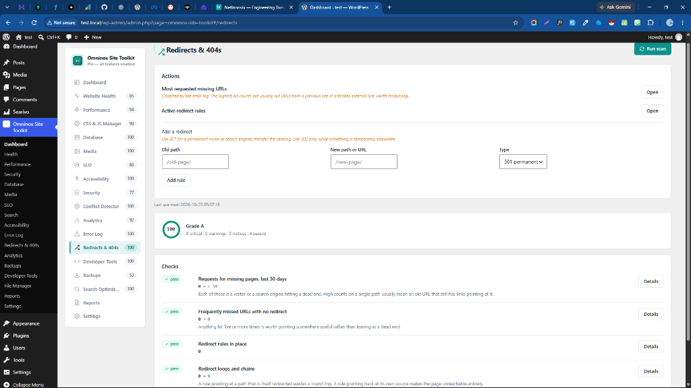This screenshot has height=388, width=691.
Task: Visit site via 'test' home icon
Action: click(x=24, y=37)
